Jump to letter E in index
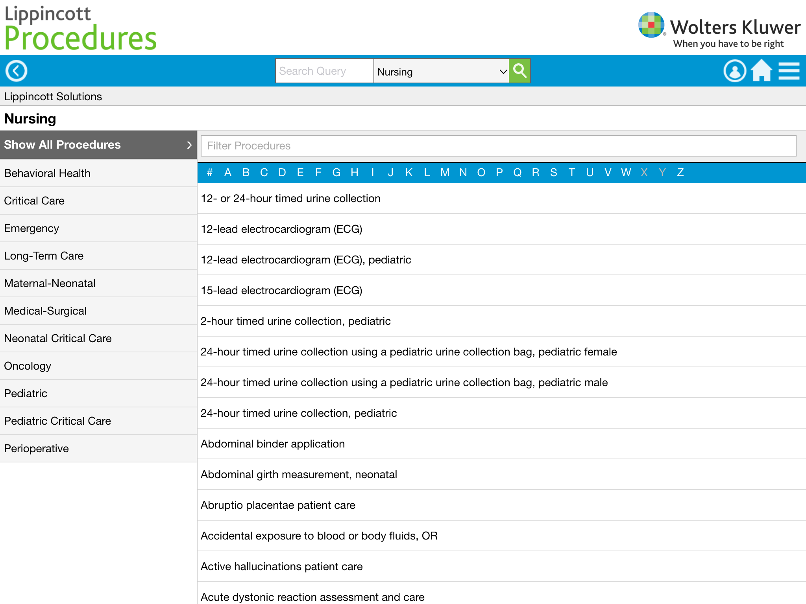The width and height of the screenshot is (806, 604). coord(300,172)
